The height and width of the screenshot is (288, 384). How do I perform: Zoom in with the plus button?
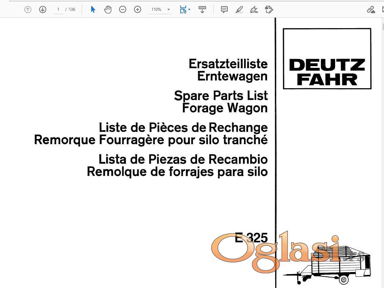(138, 9)
